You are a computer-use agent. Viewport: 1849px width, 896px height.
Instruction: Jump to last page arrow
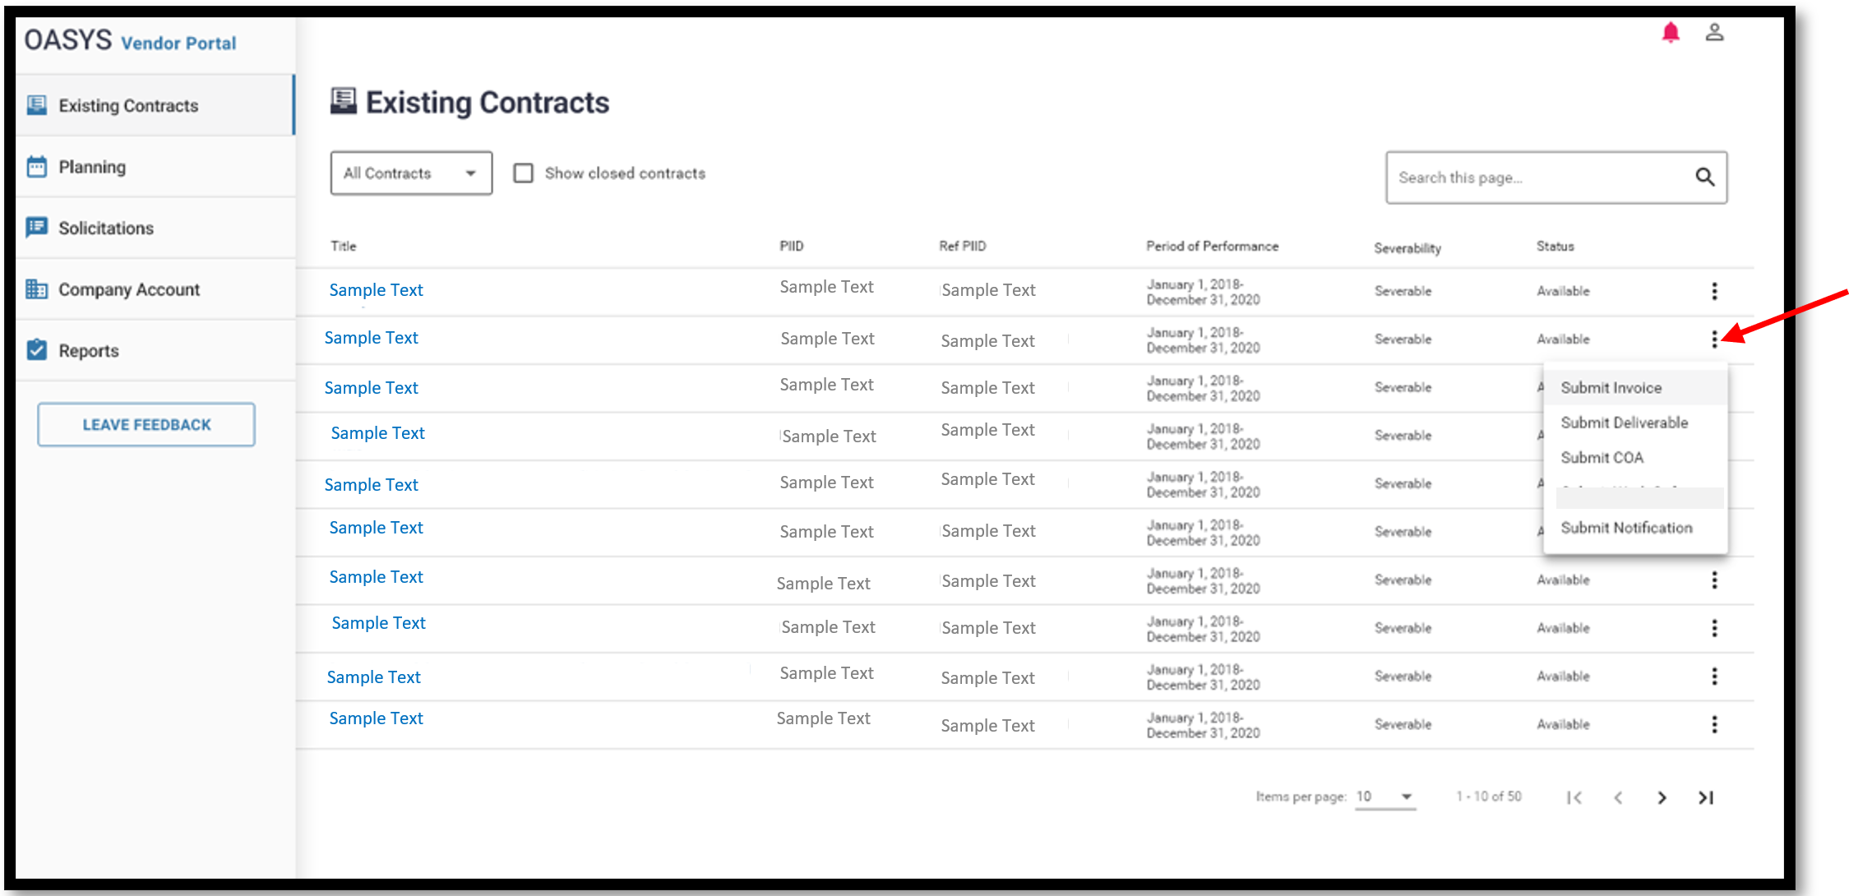coord(1706,797)
